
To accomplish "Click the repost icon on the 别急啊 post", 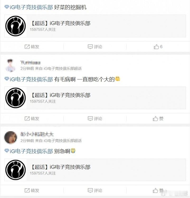I will click(27, 190).
